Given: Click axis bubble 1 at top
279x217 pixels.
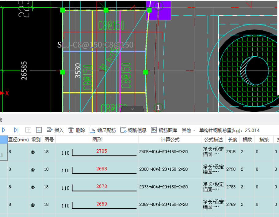Looking at the screenshot, I should (159, 6).
